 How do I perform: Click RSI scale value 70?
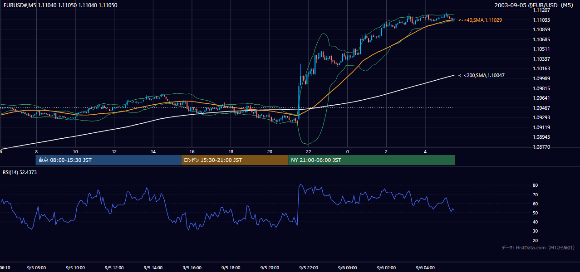pyautogui.click(x=535, y=194)
